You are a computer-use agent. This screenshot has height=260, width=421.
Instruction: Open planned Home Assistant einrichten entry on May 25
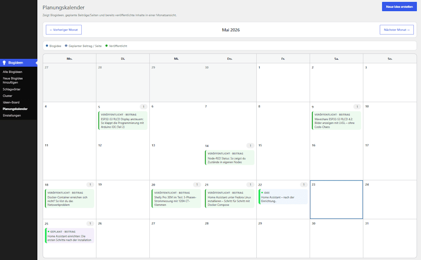69,236
